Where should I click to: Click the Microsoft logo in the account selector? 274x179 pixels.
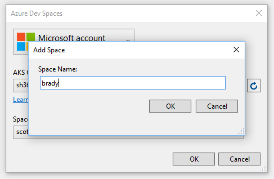23,42
